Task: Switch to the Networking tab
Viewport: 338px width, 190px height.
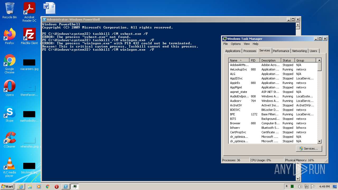Action: click(299, 51)
